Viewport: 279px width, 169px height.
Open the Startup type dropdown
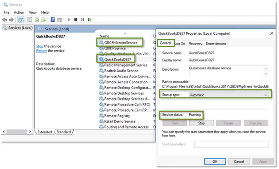click(229, 95)
